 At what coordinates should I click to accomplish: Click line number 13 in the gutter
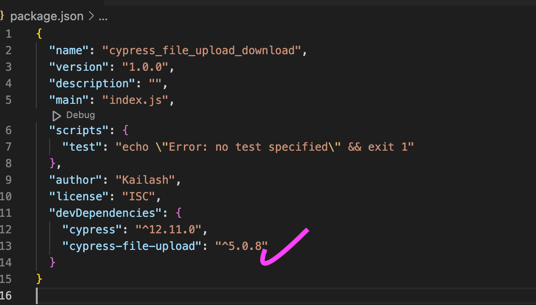click(6, 246)
